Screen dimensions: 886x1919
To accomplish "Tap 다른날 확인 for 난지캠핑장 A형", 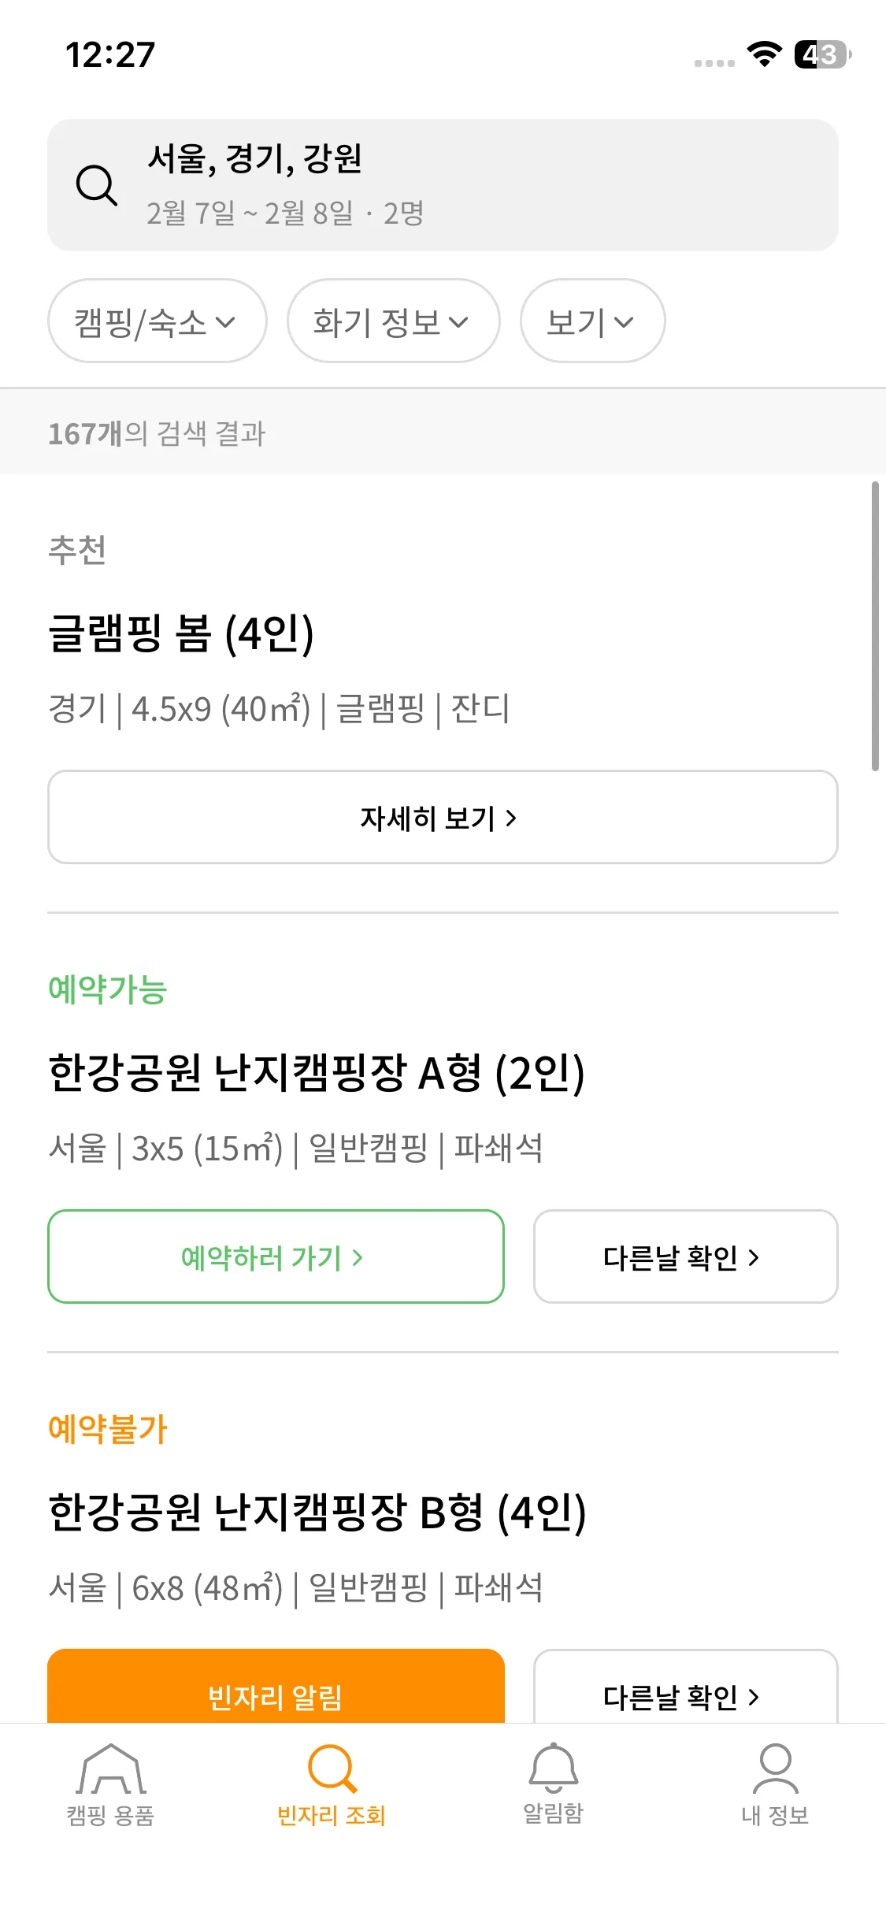I will pos(684,1257).
